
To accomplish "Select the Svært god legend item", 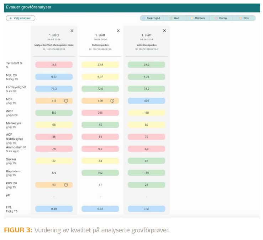I will click(152, 18).
